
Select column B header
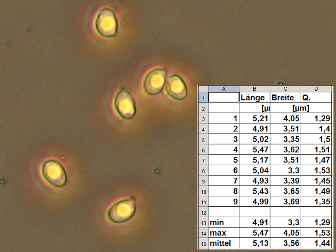click(x=255, y=89)
